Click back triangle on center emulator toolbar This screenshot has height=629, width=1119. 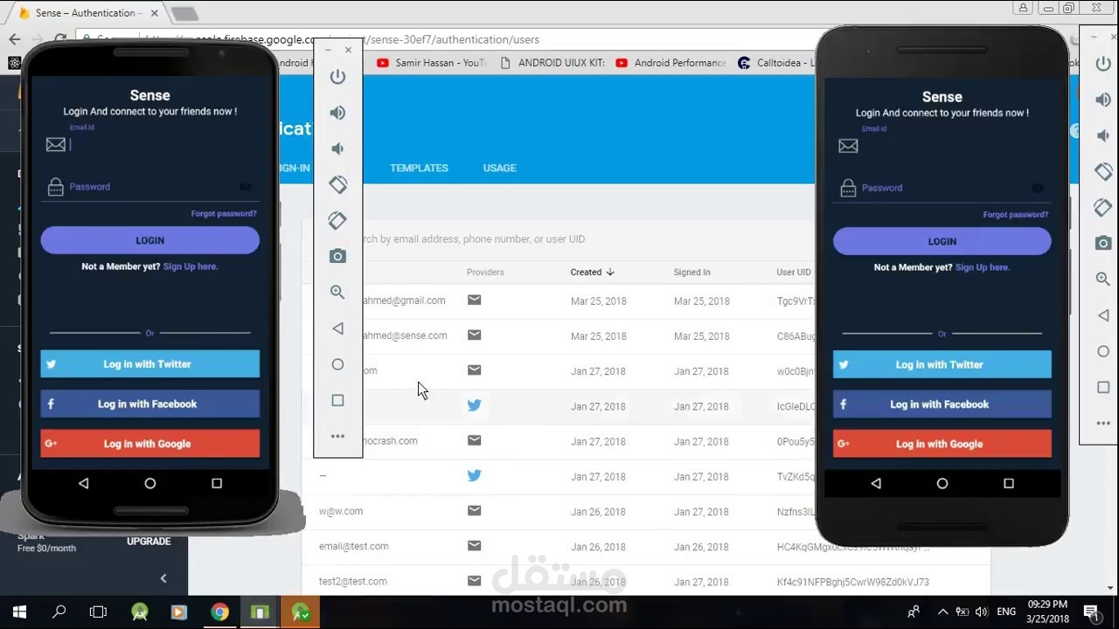coord(337,328)
